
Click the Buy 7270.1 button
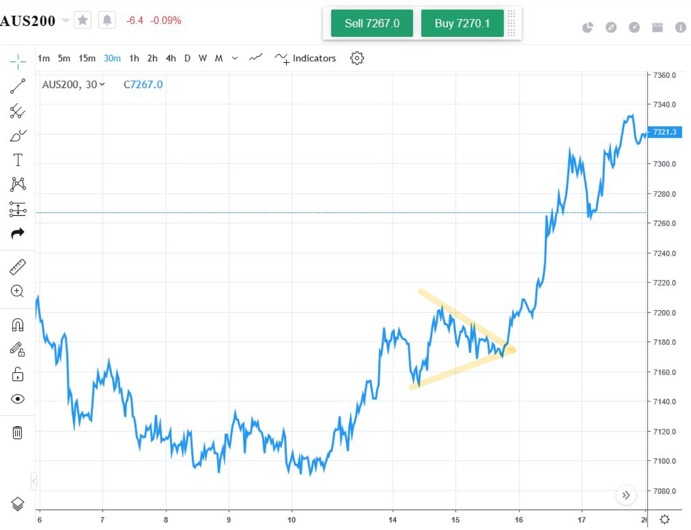pos(462,23)
